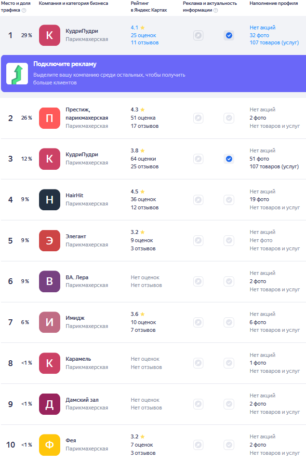
Task: Select company name 'ВА. Лера'
Action: click(77, 277)
